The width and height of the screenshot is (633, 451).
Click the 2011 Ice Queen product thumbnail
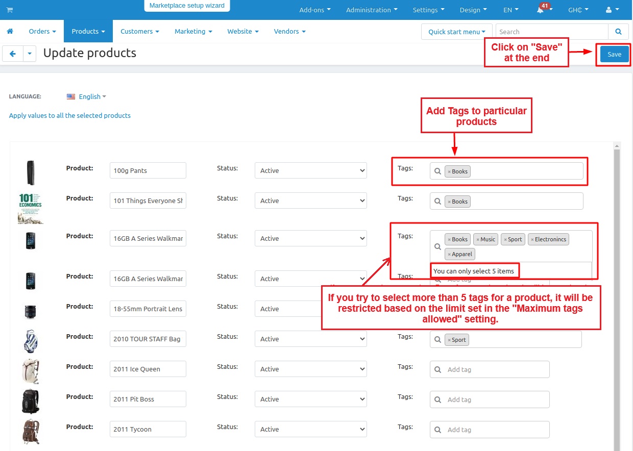pos(30,370)
